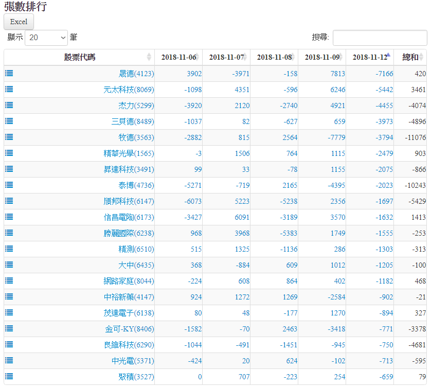
Task: Open the 精華光學(1565) stock link
Action: (129, 153)
